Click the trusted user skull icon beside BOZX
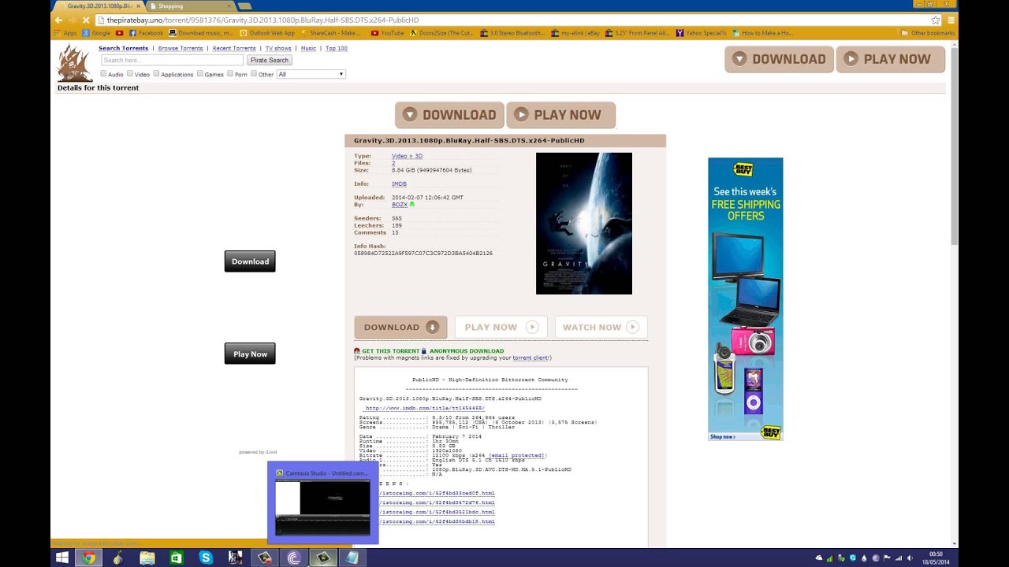 click(411, 205)
